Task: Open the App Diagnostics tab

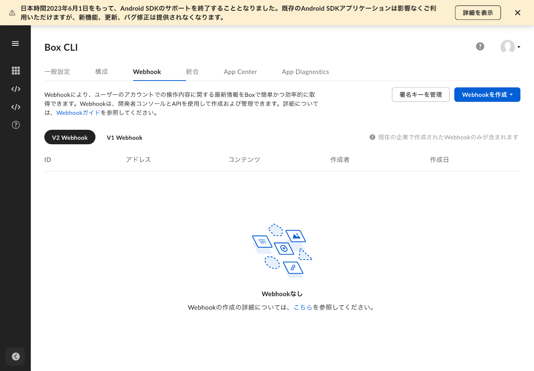Action: pyautogui.click(x=305, y=72)
